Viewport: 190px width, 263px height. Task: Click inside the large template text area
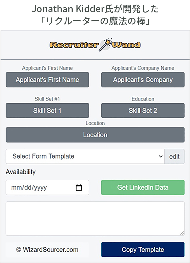tap(95, 219)
